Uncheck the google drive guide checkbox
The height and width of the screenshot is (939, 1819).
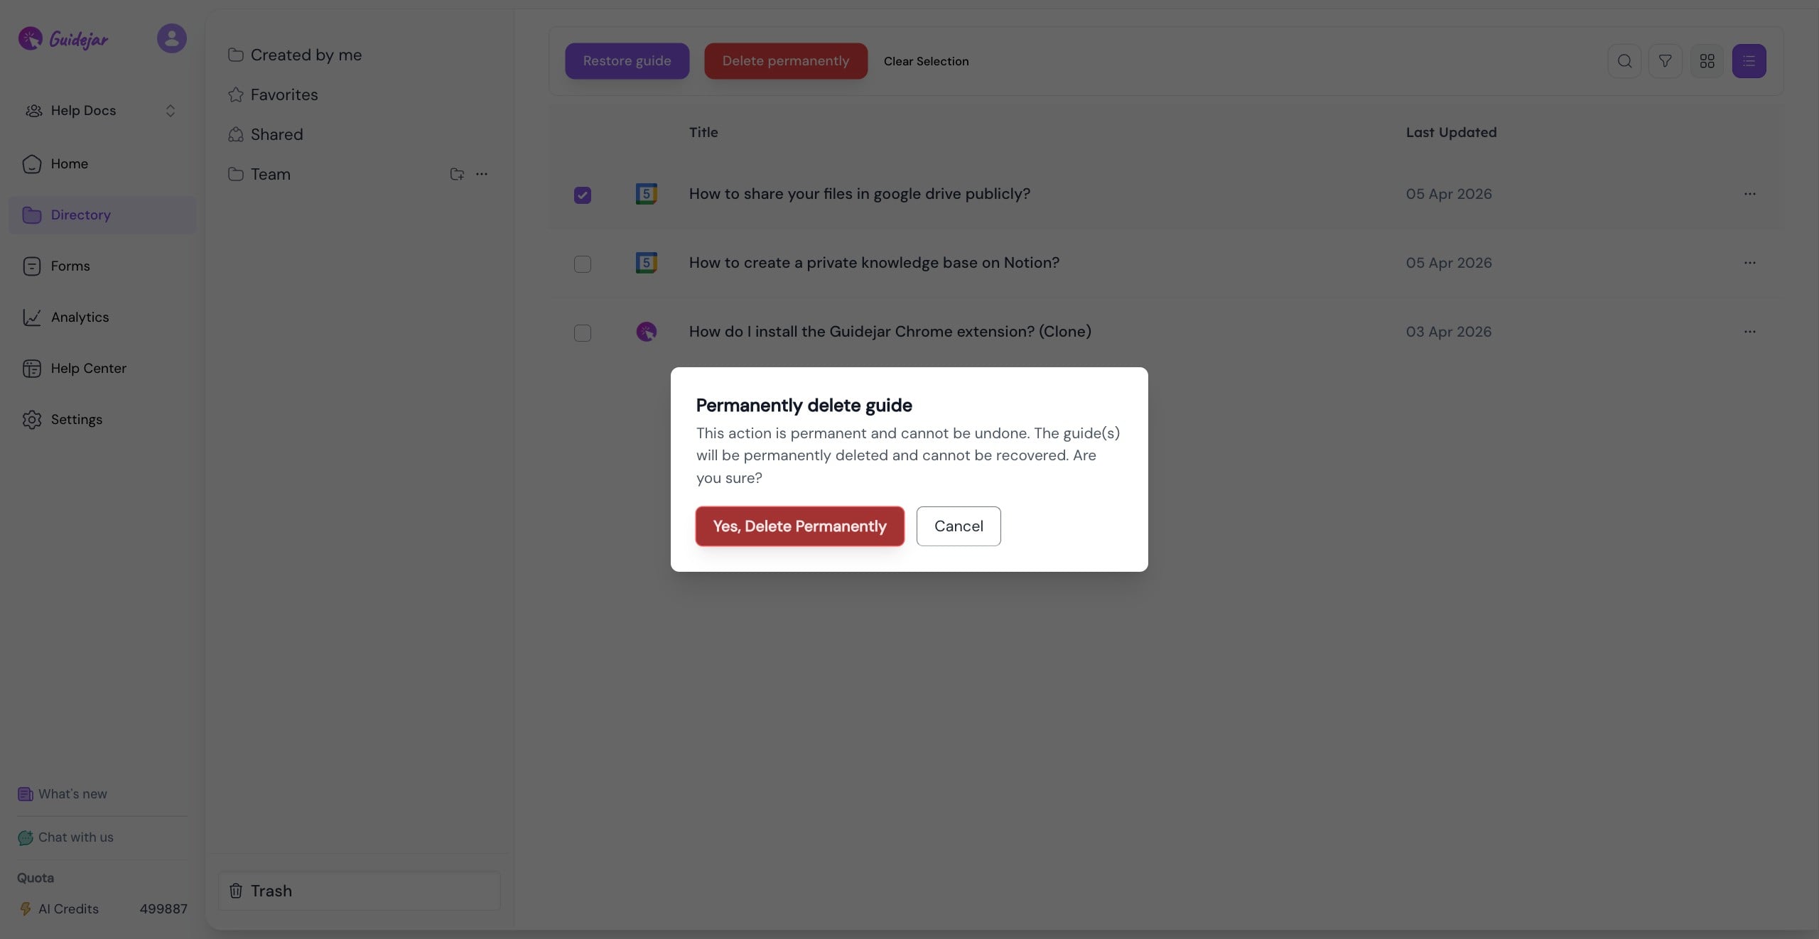[582, 195]
